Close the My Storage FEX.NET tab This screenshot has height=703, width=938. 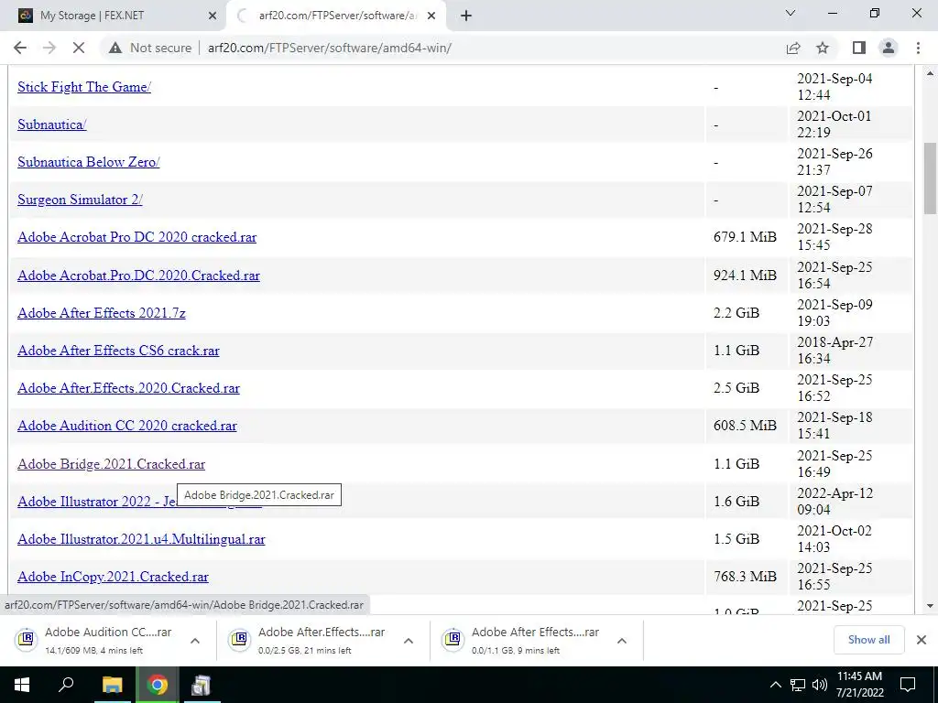213,16
